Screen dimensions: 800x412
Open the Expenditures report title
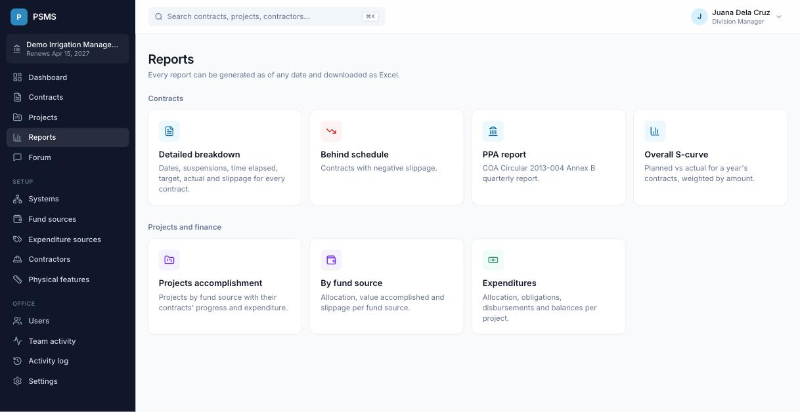(x=510, y=283)
